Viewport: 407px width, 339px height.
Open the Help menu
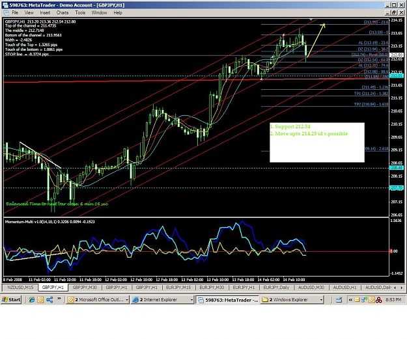click(118, 12)
